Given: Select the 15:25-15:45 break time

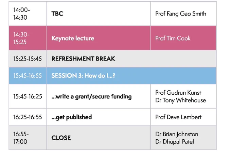Looking at the screenshot, I should [28, 59].
